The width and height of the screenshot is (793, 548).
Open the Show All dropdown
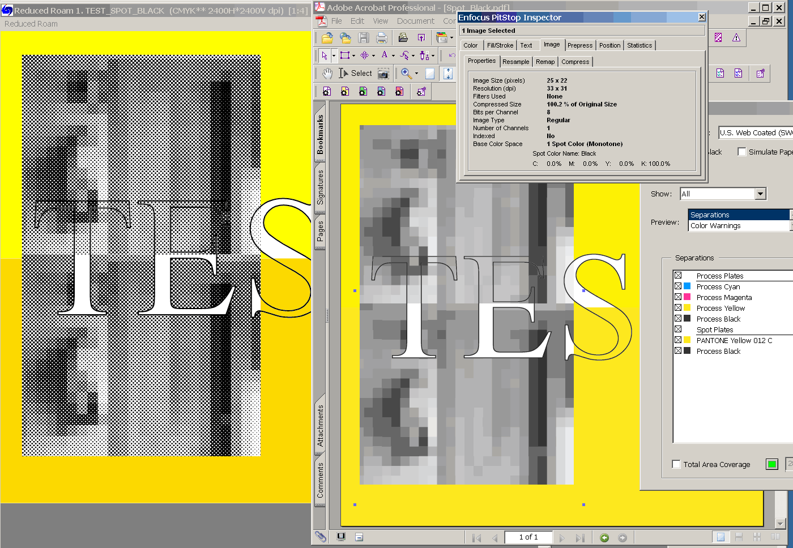click(x=761, y=194)
